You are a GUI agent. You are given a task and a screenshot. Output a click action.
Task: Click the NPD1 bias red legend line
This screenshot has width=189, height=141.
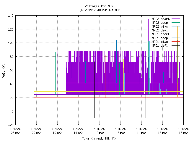coord(176,42)
